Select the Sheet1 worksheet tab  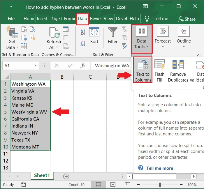point(42,175)
